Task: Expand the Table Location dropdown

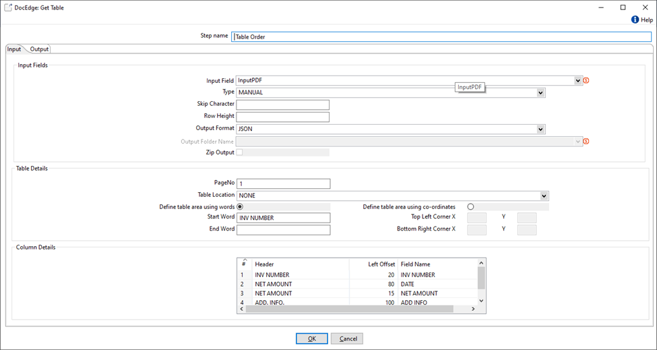Action: (544, 196)
